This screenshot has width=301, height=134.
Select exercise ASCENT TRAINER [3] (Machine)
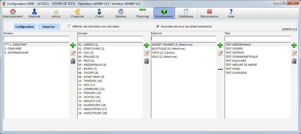click(x=184, y=45)
